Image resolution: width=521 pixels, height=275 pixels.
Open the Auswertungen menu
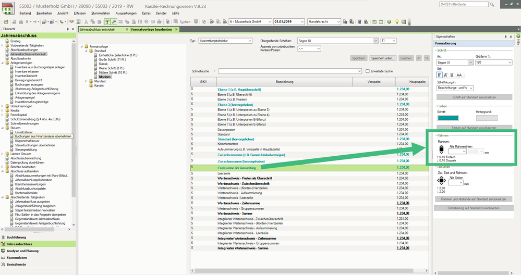(x=126, y=13)
